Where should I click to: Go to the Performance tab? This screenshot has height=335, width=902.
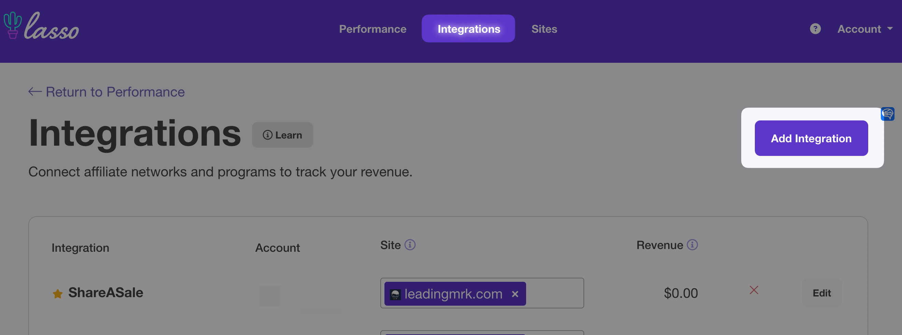(372, 29)
